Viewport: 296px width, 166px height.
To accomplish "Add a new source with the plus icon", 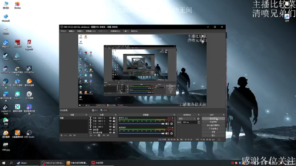I will click(91, 135).
